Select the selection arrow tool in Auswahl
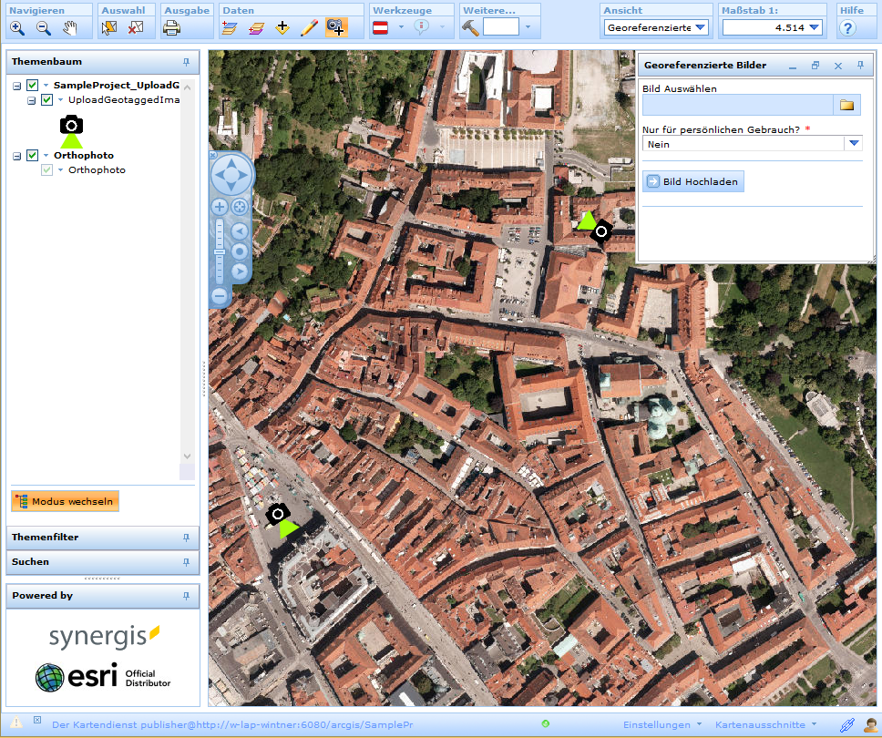 pos(108,27)
